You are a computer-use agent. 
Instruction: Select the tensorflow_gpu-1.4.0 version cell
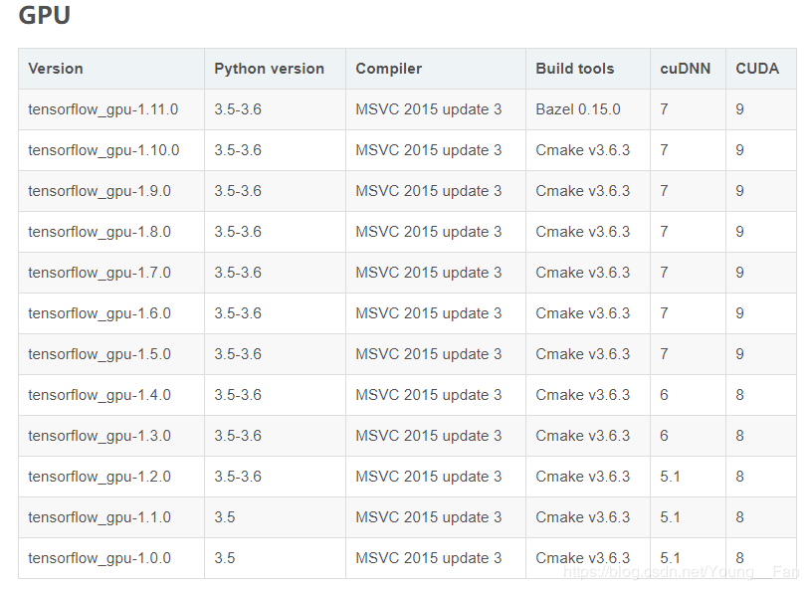pos(100,395)
